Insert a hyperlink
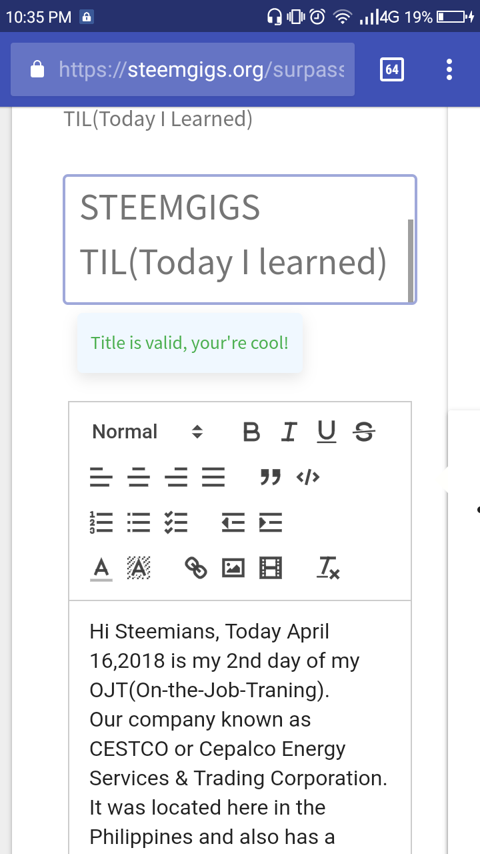The height and width of the screenshot is (854, 480). click(195, 568)
